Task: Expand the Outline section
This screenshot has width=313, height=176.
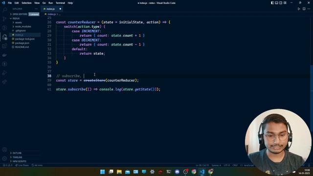Action: 17,153
